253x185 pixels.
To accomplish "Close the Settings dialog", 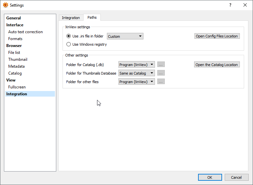I will [245, 5].
